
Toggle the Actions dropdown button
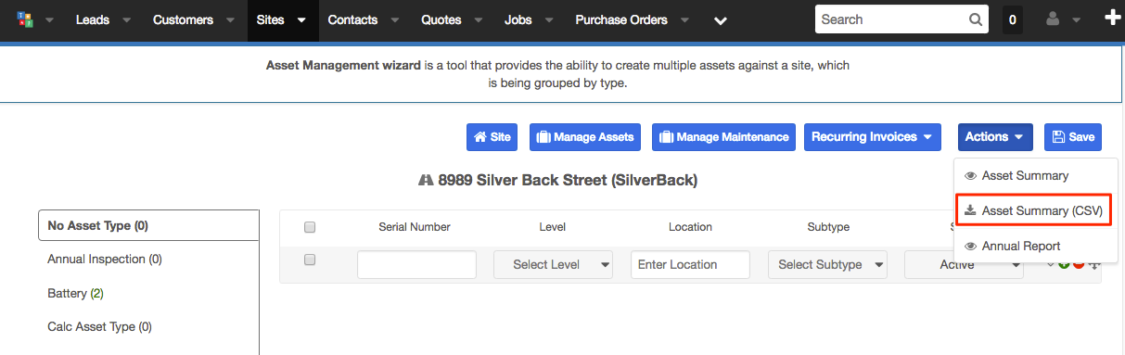[x=995, y=137]
